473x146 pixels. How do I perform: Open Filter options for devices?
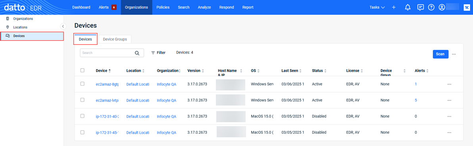(158, 52)
